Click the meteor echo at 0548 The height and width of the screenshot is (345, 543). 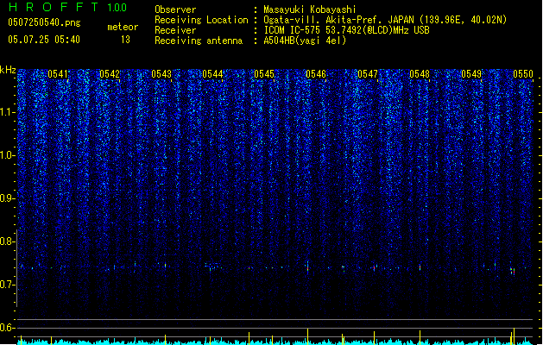420,267
